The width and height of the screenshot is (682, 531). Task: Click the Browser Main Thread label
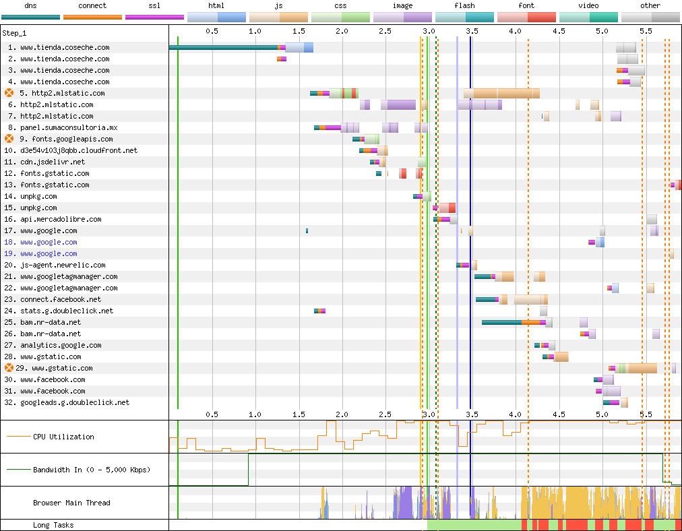coord(71,503)
